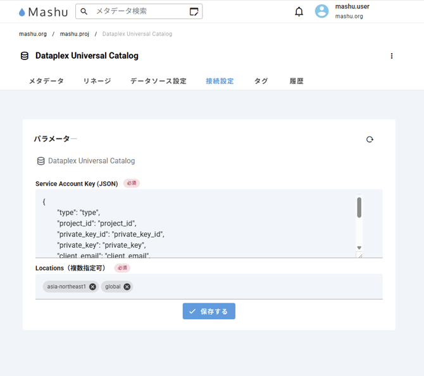The height and width of the screenshot is (376, 424).
Task: Click the refresh icon in parameter panel
Action: tap(370, 139)
